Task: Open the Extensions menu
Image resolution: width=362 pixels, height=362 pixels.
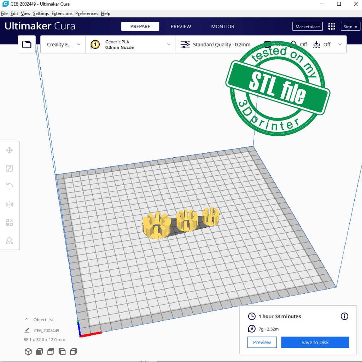Action: click(x=62, y=13)
